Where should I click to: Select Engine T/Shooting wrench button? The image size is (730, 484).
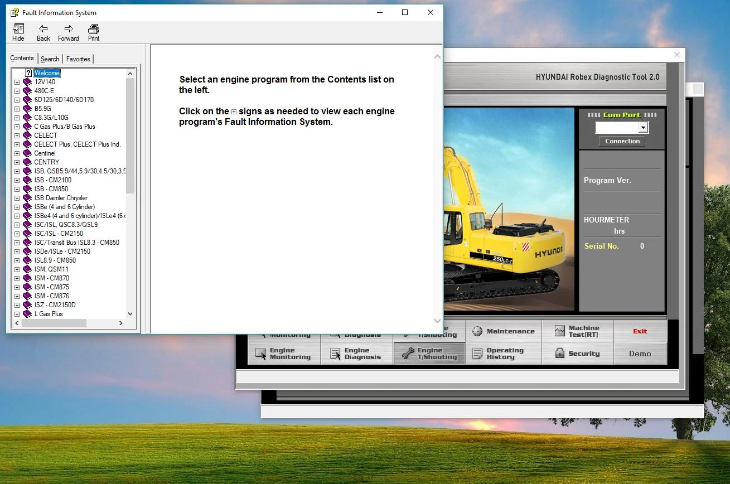point(429,354)
